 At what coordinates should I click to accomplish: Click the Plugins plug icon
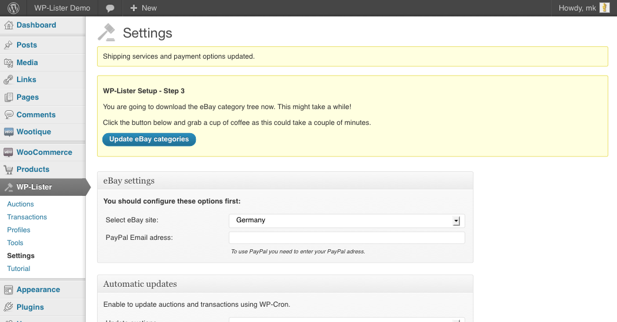click(9, 307)
